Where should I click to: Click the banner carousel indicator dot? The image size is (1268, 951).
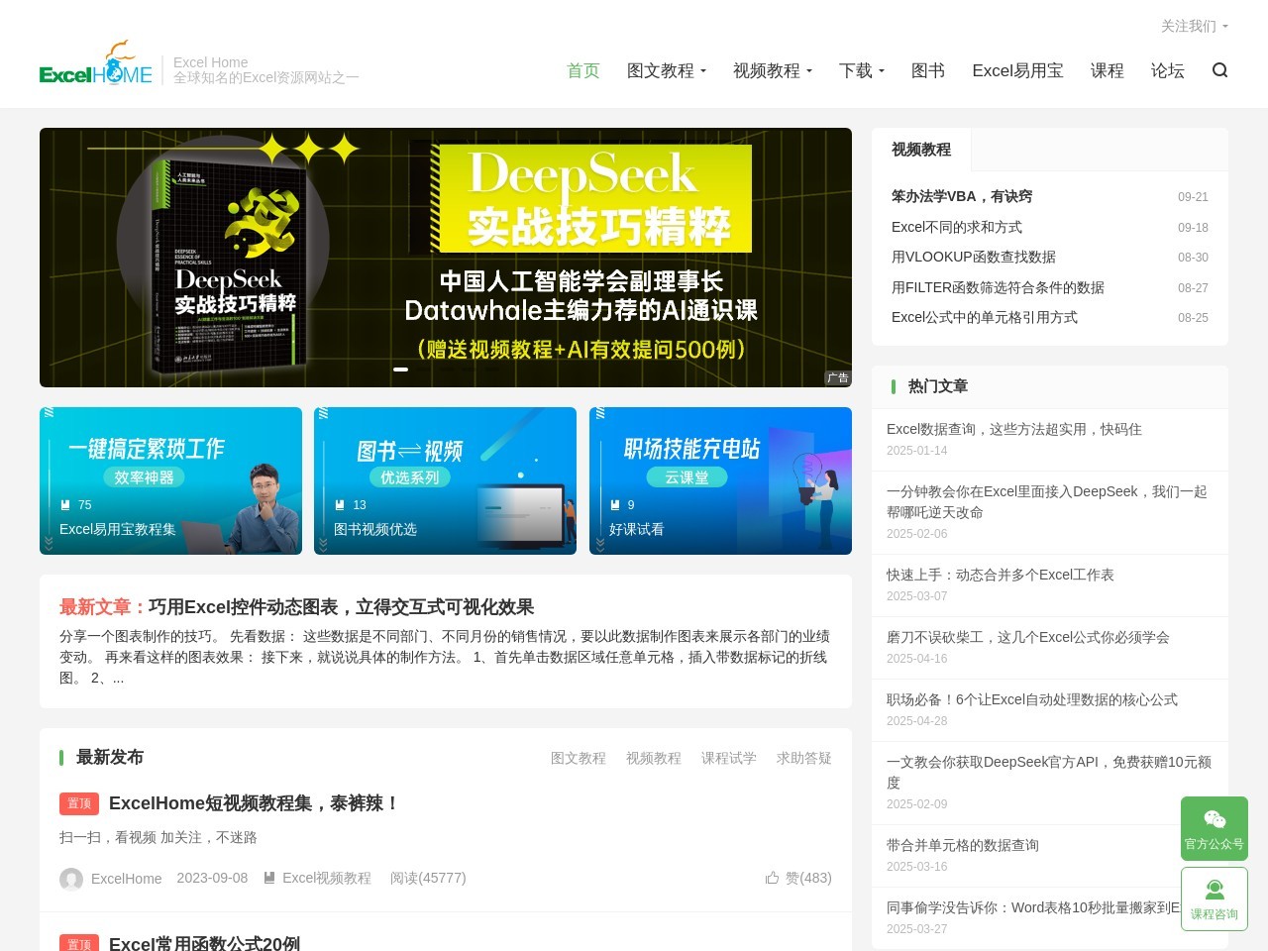(400, 370)
